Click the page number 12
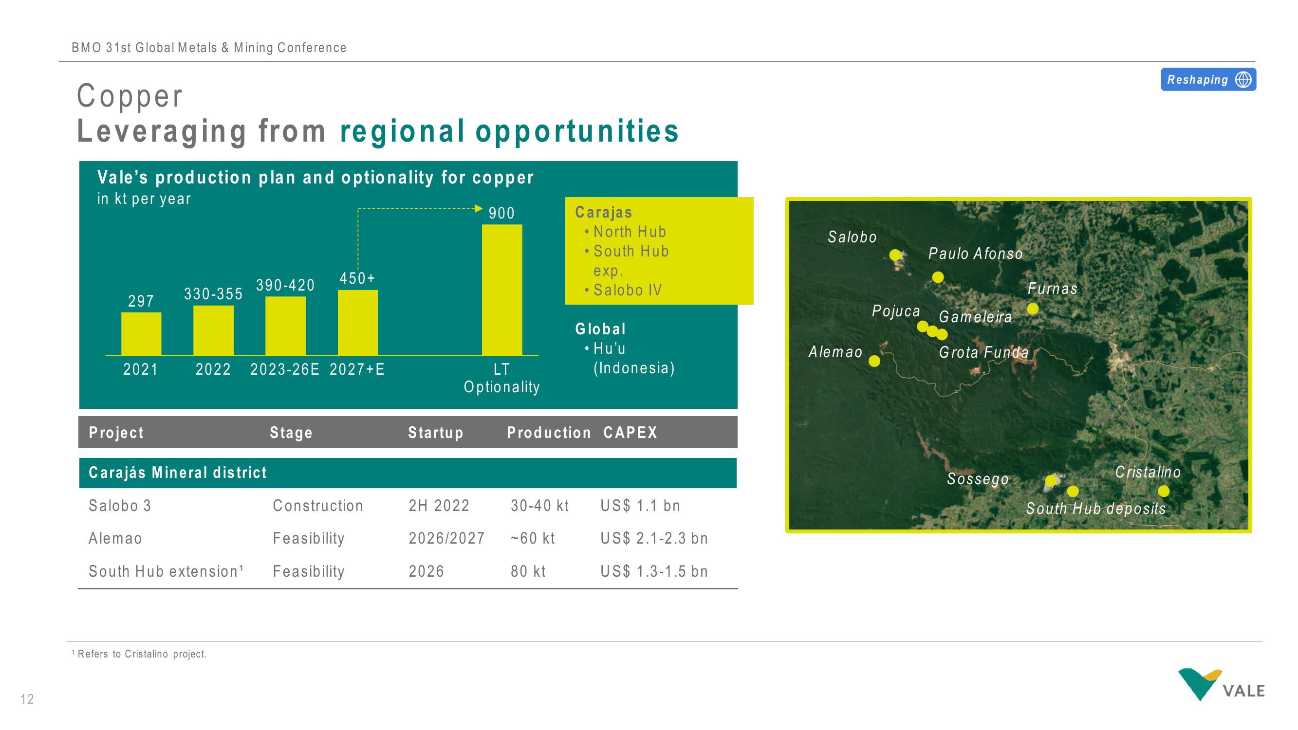 pos(27,699)
